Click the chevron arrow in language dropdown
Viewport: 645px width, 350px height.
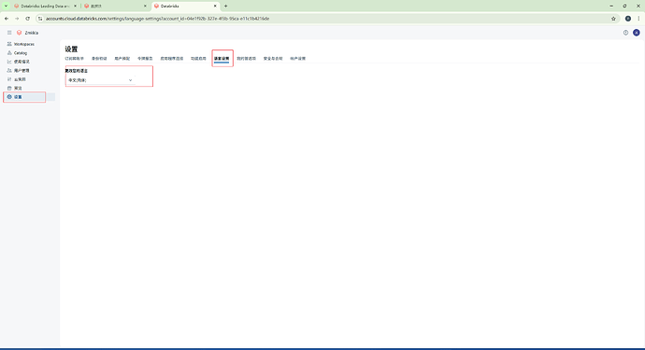[130, 80]
